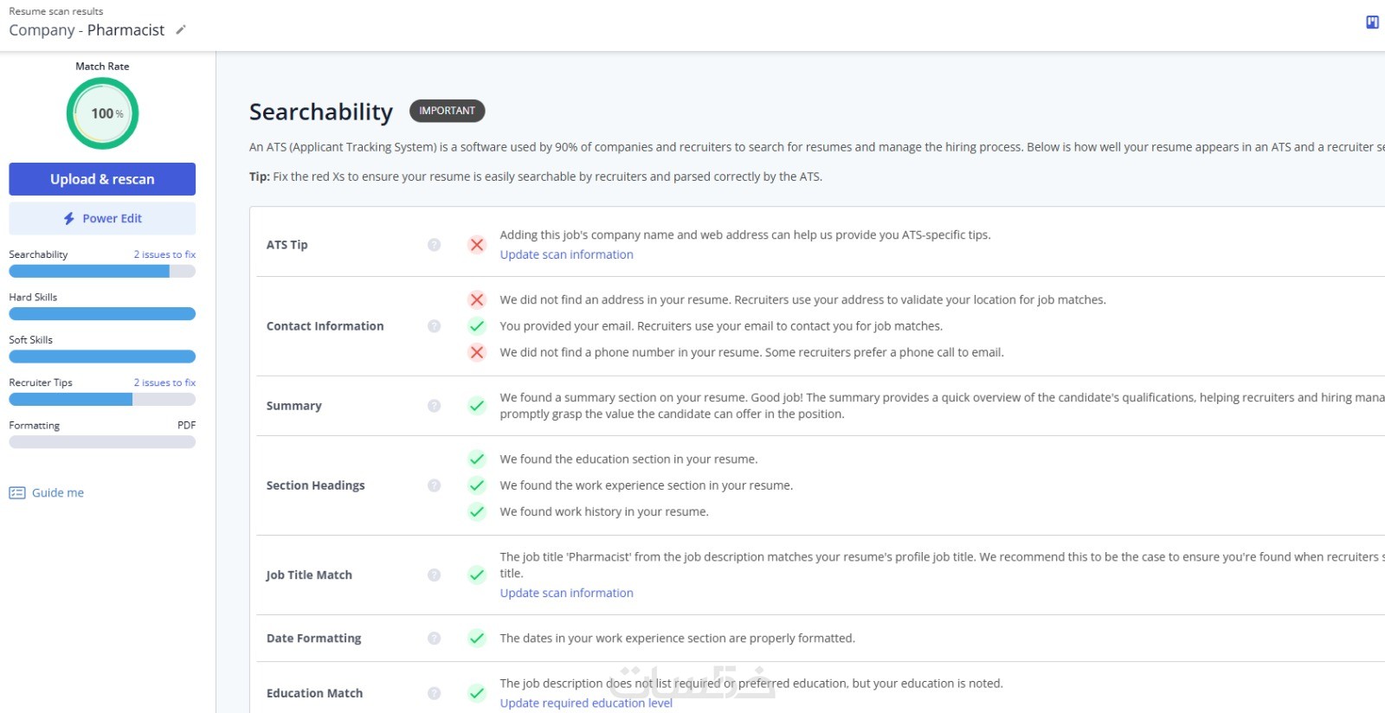Open help icon beside Contact Information
Image resolution: width=1385 pixels, height=713 pixels.
tap(435, 326)
